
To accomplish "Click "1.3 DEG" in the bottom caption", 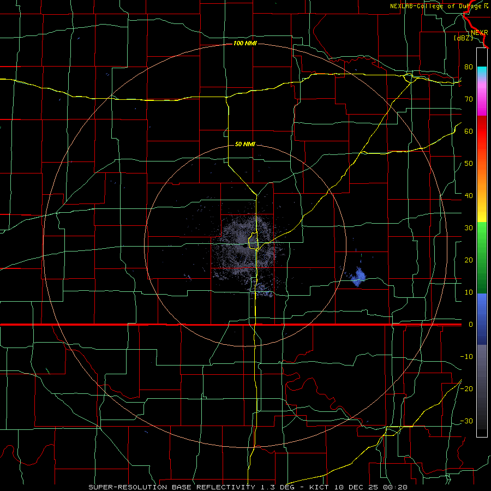I will pyautogui.click(x=278, y=487).
